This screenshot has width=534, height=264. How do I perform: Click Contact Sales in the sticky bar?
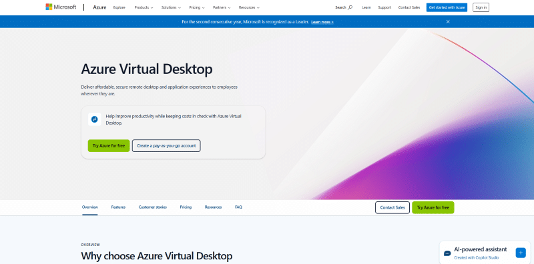392,207
